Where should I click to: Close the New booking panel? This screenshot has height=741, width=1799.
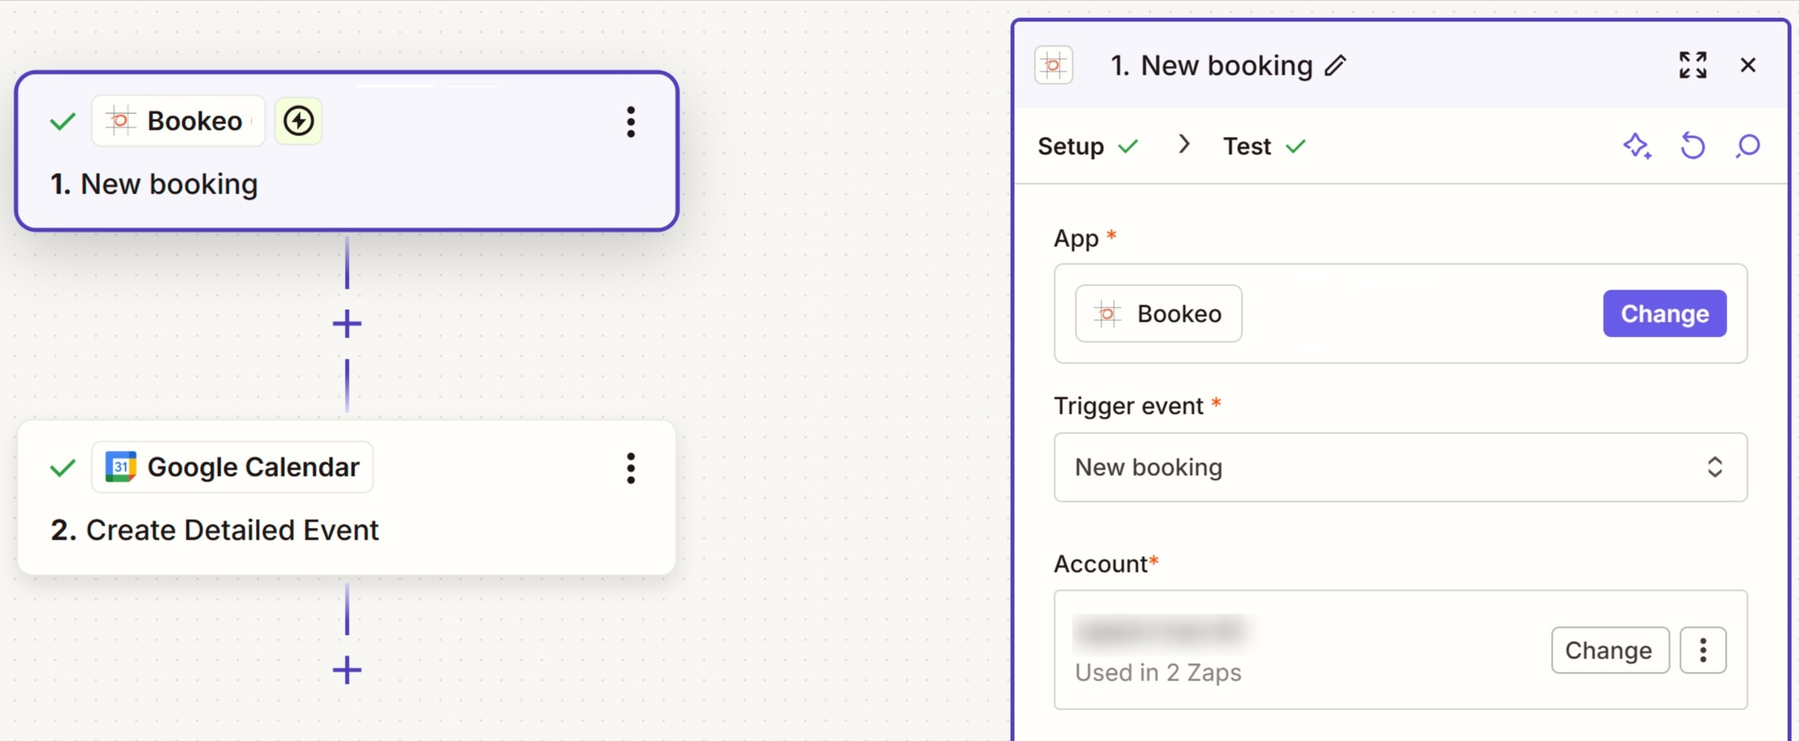coord(1748,65)
